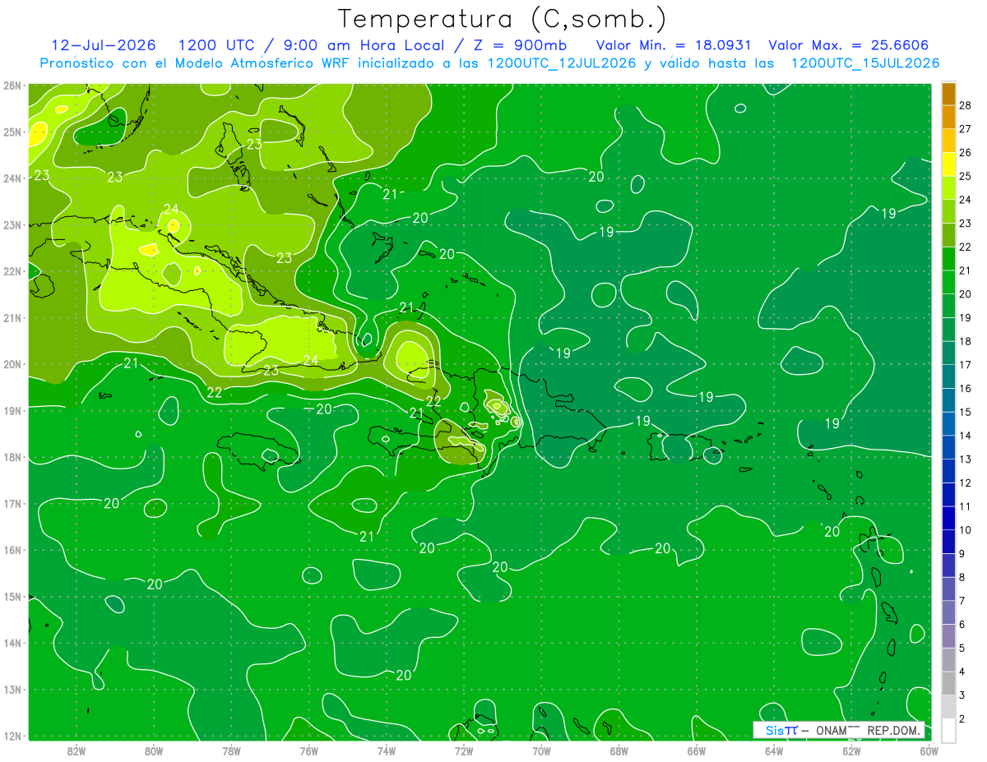Image resolution: width=987 pixels, height=762 pixels.
Task: Click the 'ONAM REP.DOM.' logo box
Action: point(839,730)
